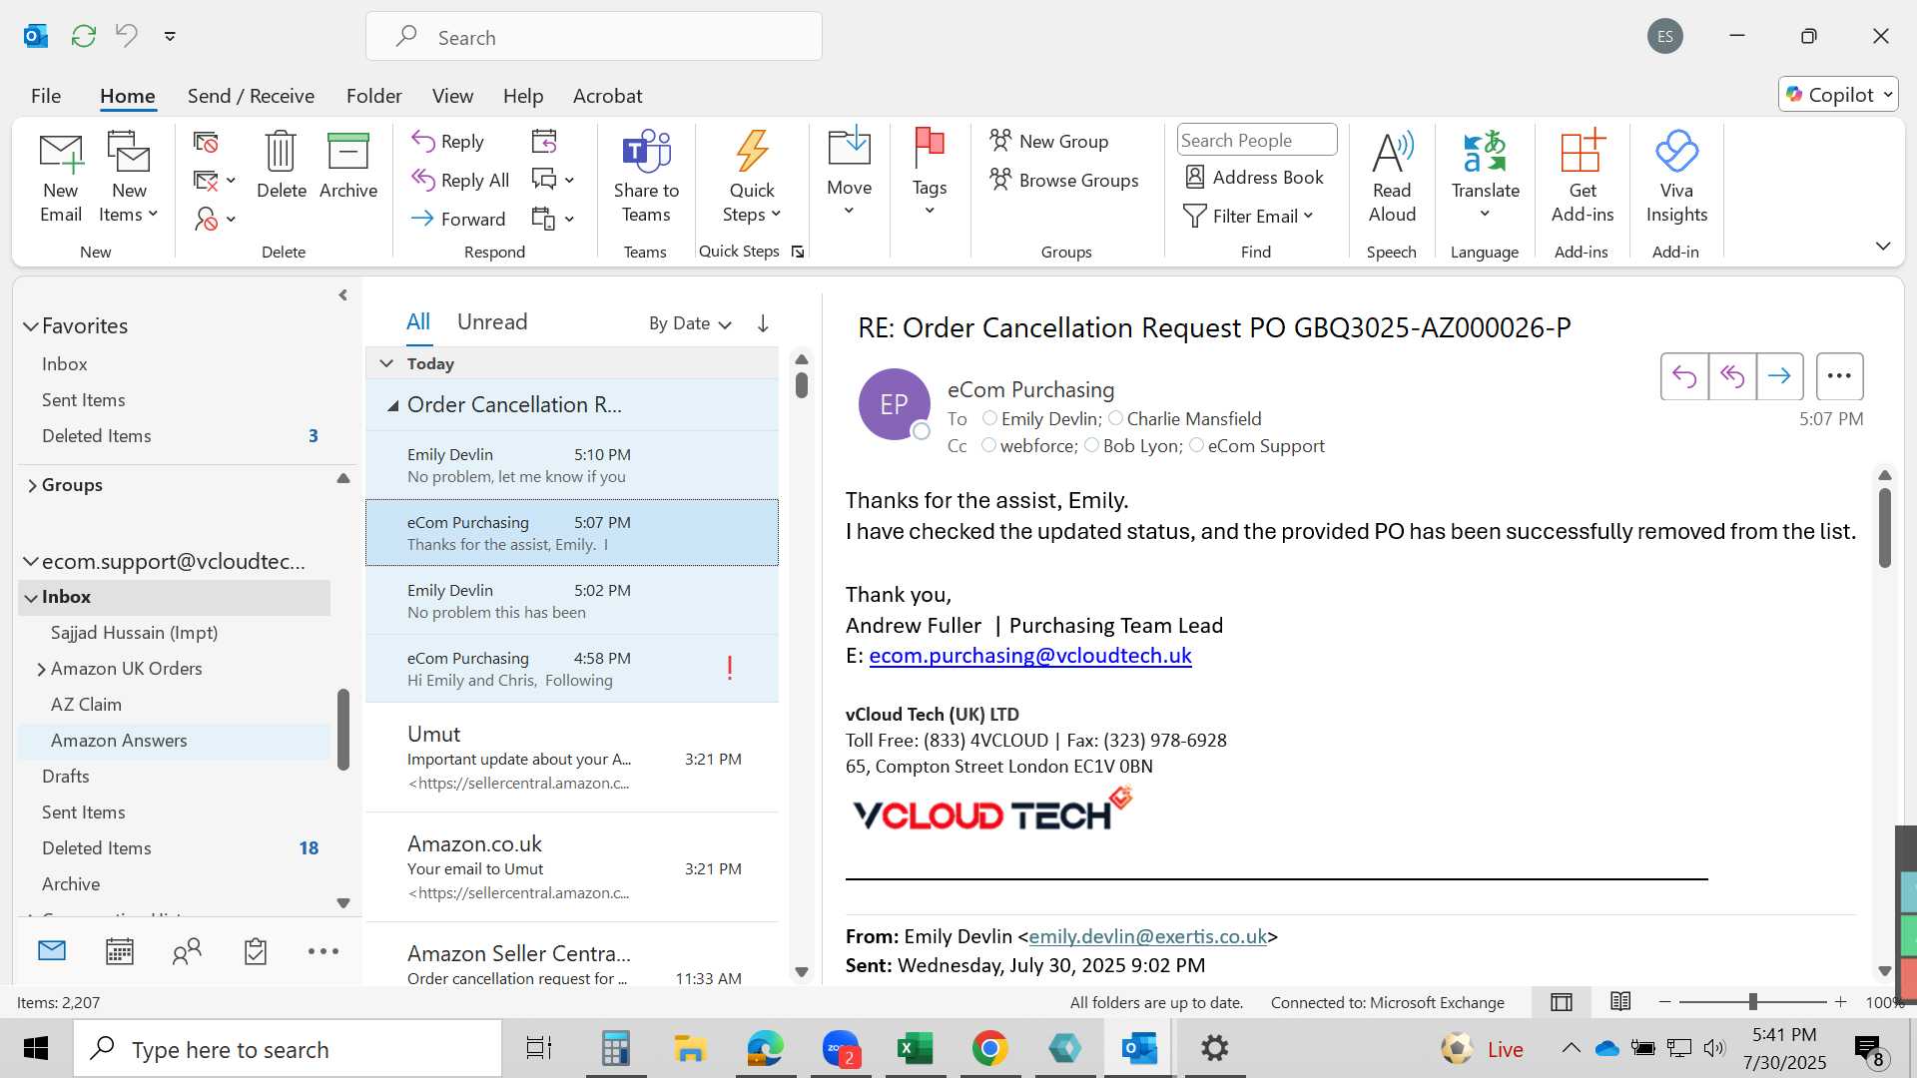Open the Umut message from 3:21 PM
This screenshot has width=1917, height=1078.
572,758
